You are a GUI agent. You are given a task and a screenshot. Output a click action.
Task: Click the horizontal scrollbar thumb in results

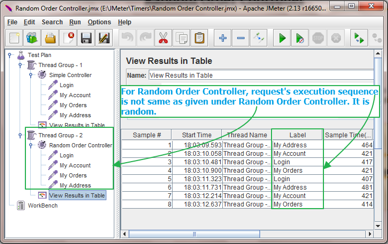194,234
